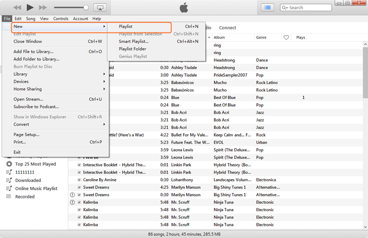The height and width of the screenshot is (238, 368).
Task: Click warning icon beside first Kalimba row
Action: click(x=73, y=202)
